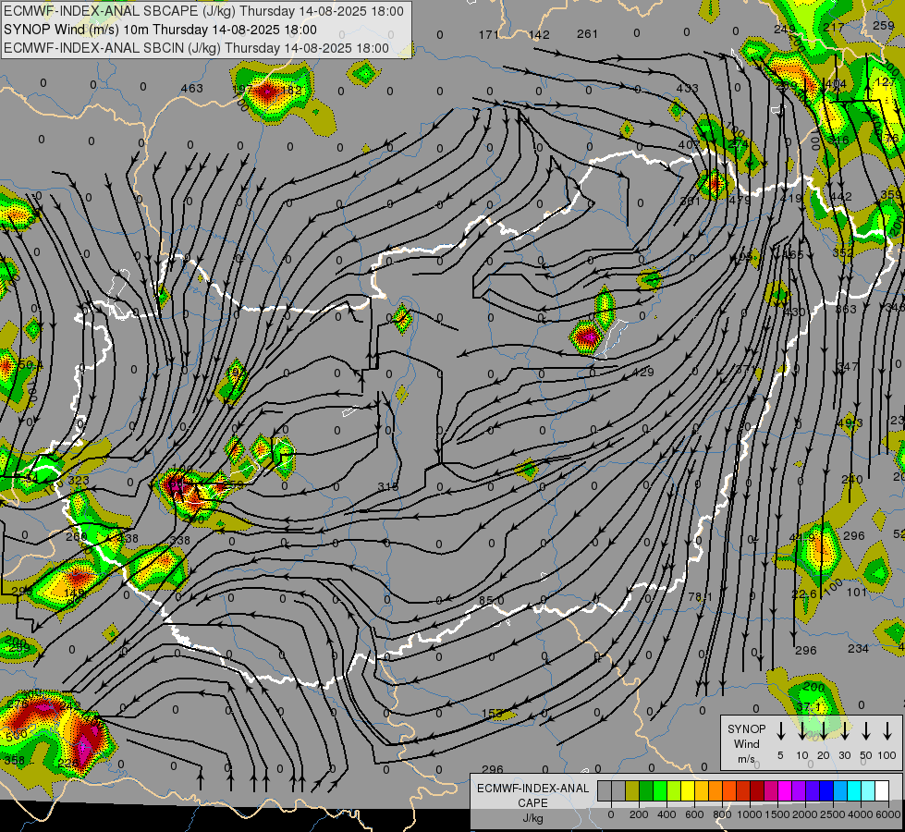Click the SYNOP Wind m/s legend label
905x832 pixels.
click(746, 744)
